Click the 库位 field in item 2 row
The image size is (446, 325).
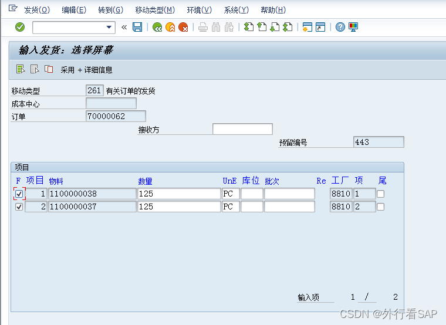pyautogui.click(x=252, y=206)
